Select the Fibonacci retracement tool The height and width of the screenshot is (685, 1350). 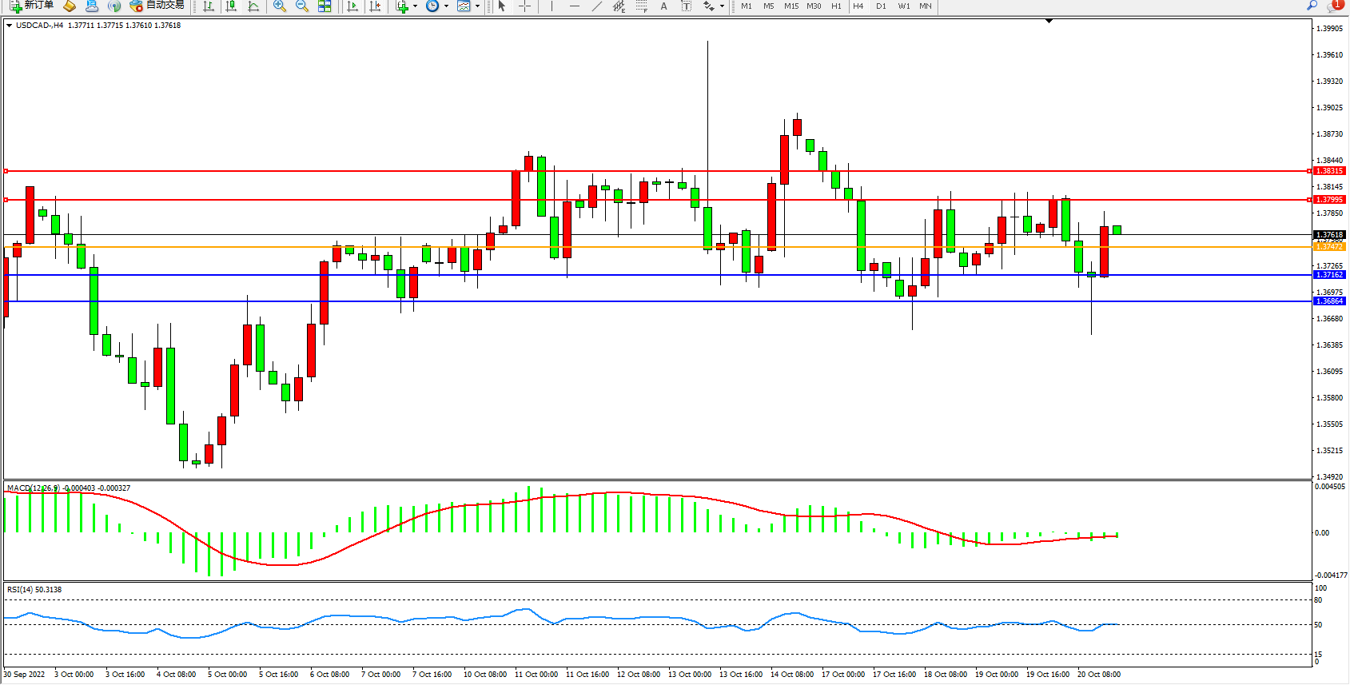pos(641,6)
